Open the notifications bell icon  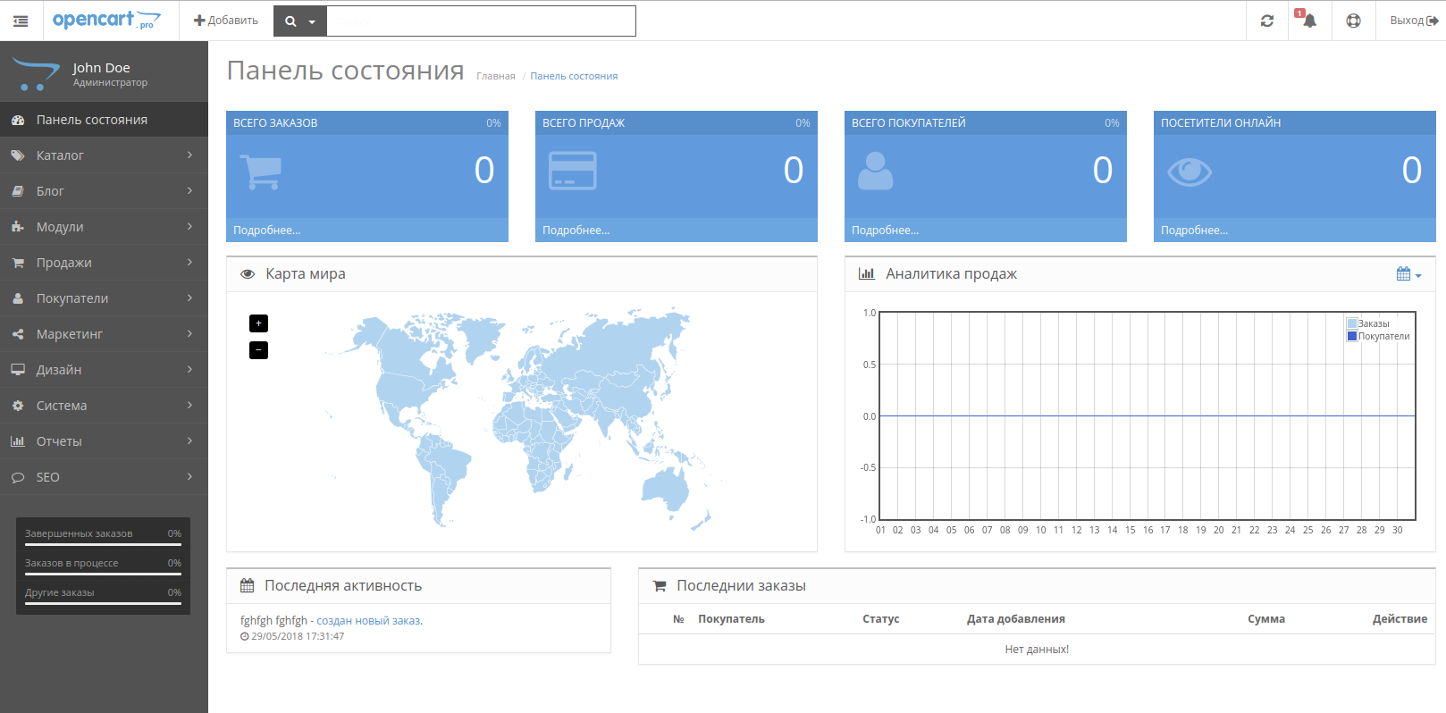[x=1309, y=21]
